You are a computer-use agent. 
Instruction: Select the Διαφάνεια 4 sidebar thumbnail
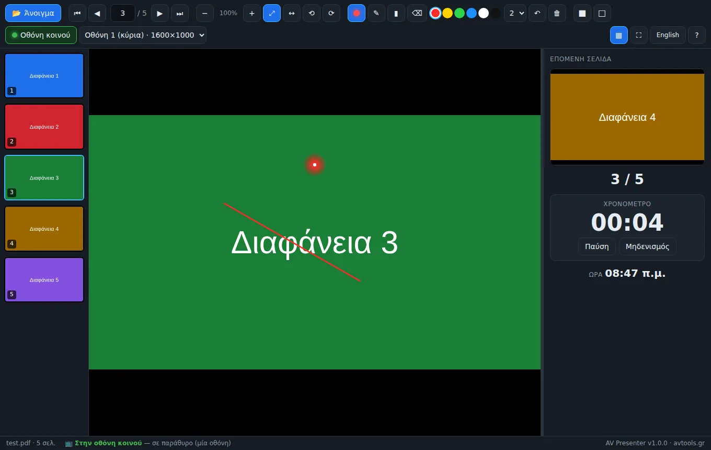click(x=44, y=229)
